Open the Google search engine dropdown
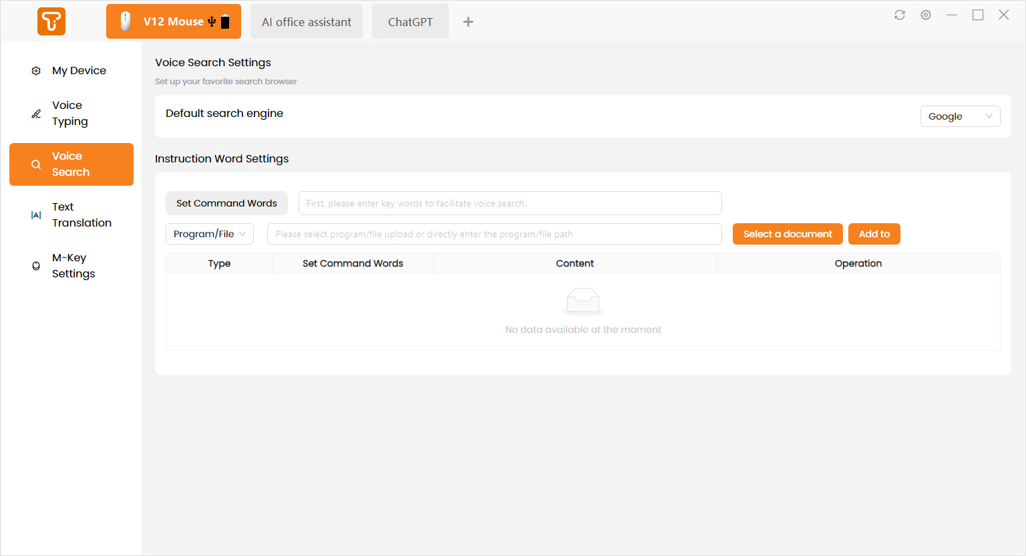The width and height of the screenshot is (1026, 556). [960, 116]
